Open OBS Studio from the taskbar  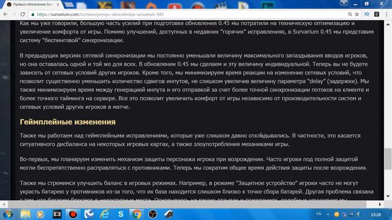[153, 214]
